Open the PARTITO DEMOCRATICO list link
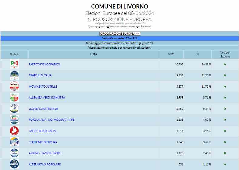This screenshot has width=239, height=170. click(x=44, y=64)
